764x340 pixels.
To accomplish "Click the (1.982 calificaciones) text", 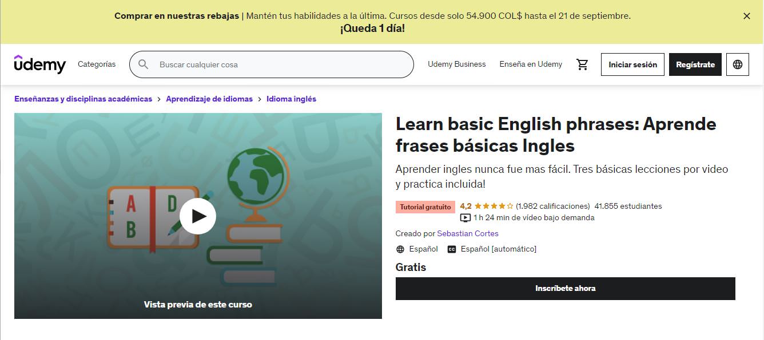I will (x=552, y=206).
